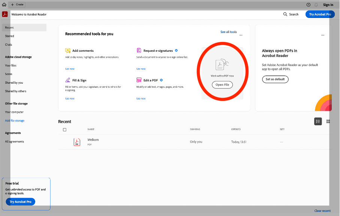Click the premium badge next to Request e-signatures
The width and height of the screenshot is (340, 216).
(176, 50)
